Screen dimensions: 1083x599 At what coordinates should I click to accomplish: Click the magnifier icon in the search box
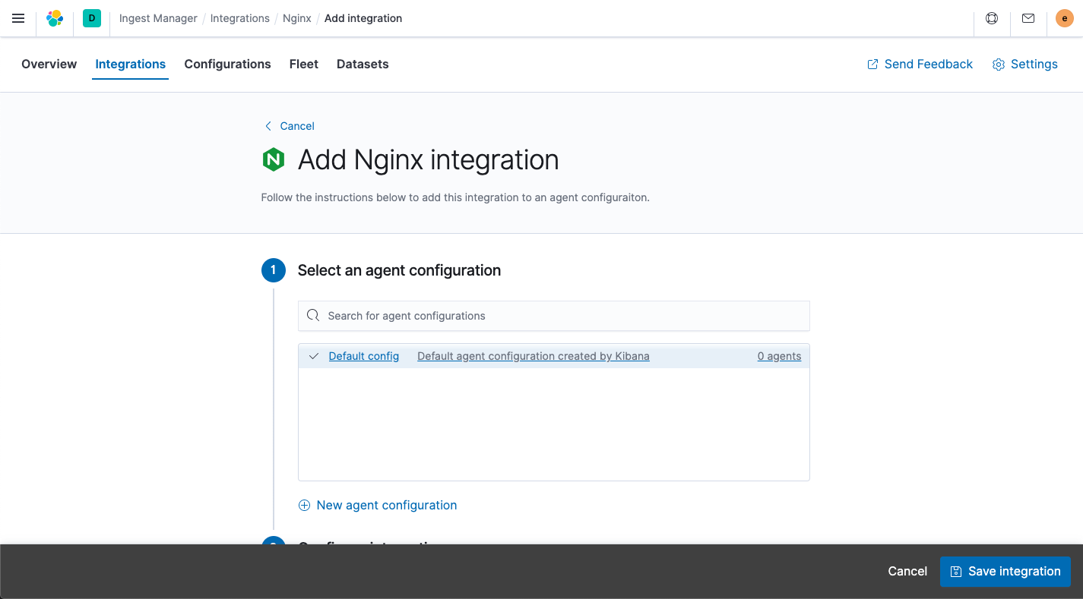[x=312, y=315]
